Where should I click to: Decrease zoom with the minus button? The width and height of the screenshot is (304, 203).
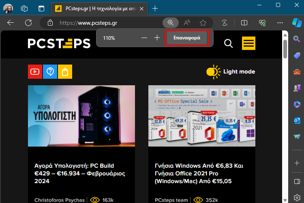[144, 38]
